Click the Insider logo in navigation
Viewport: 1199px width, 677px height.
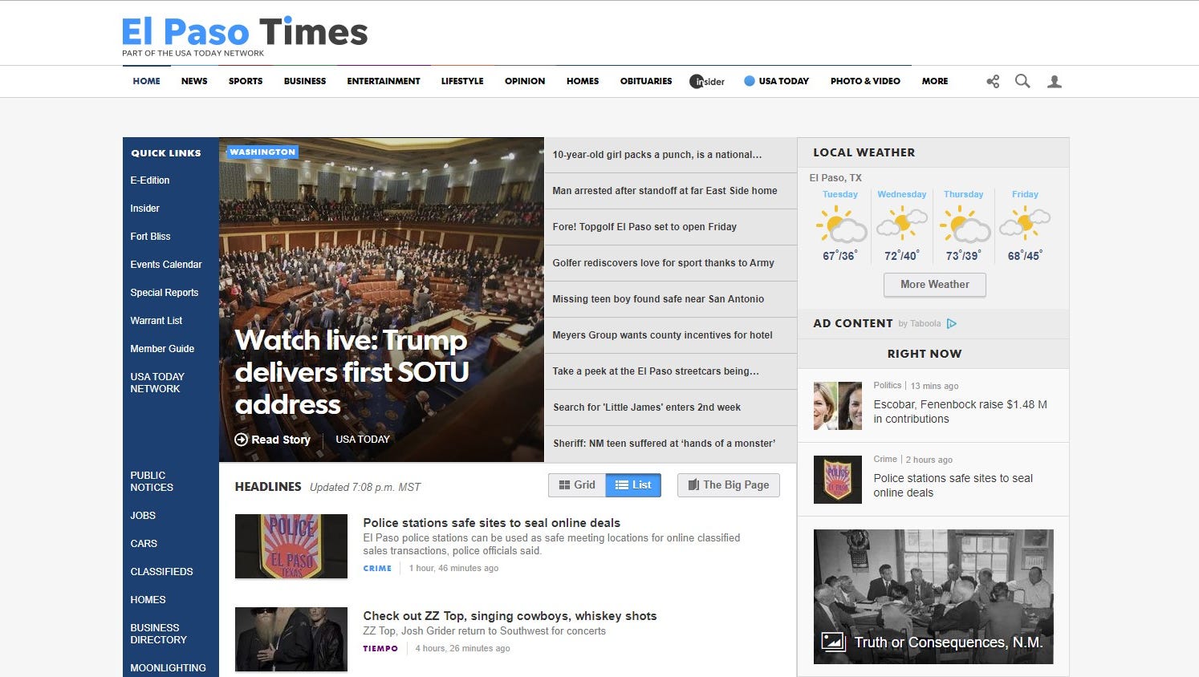[707, 81]
